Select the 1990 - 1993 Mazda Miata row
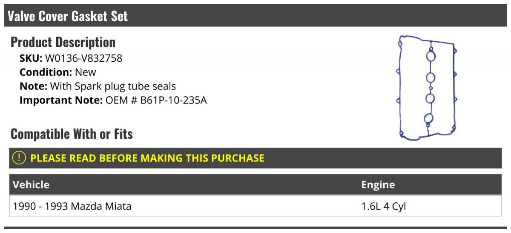The width and height of the screenshot is (511, 233). pyautogui.click(x=255, y=206)
